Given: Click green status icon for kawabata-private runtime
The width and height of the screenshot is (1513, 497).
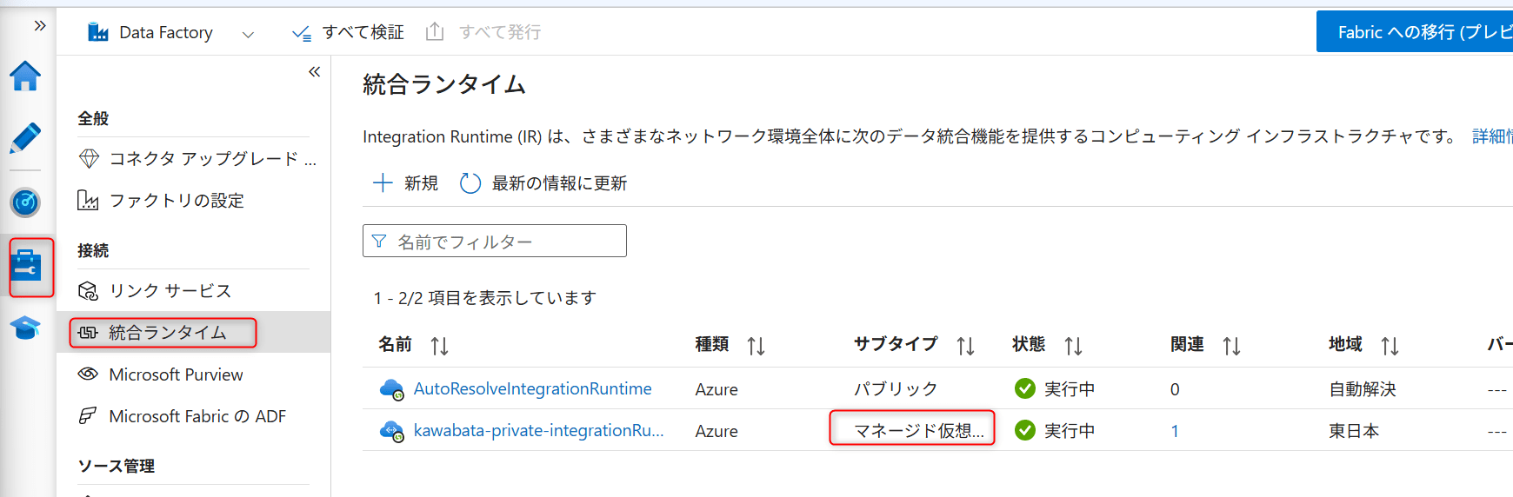Looking at the screenshot, I should 1025,430.
